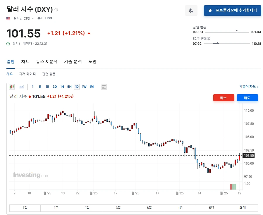Image resolution: width=263 pixels, height=215 pixels.
Task: Open the 뉴스 & 분석 tab
Action: [x=47, y=62]
